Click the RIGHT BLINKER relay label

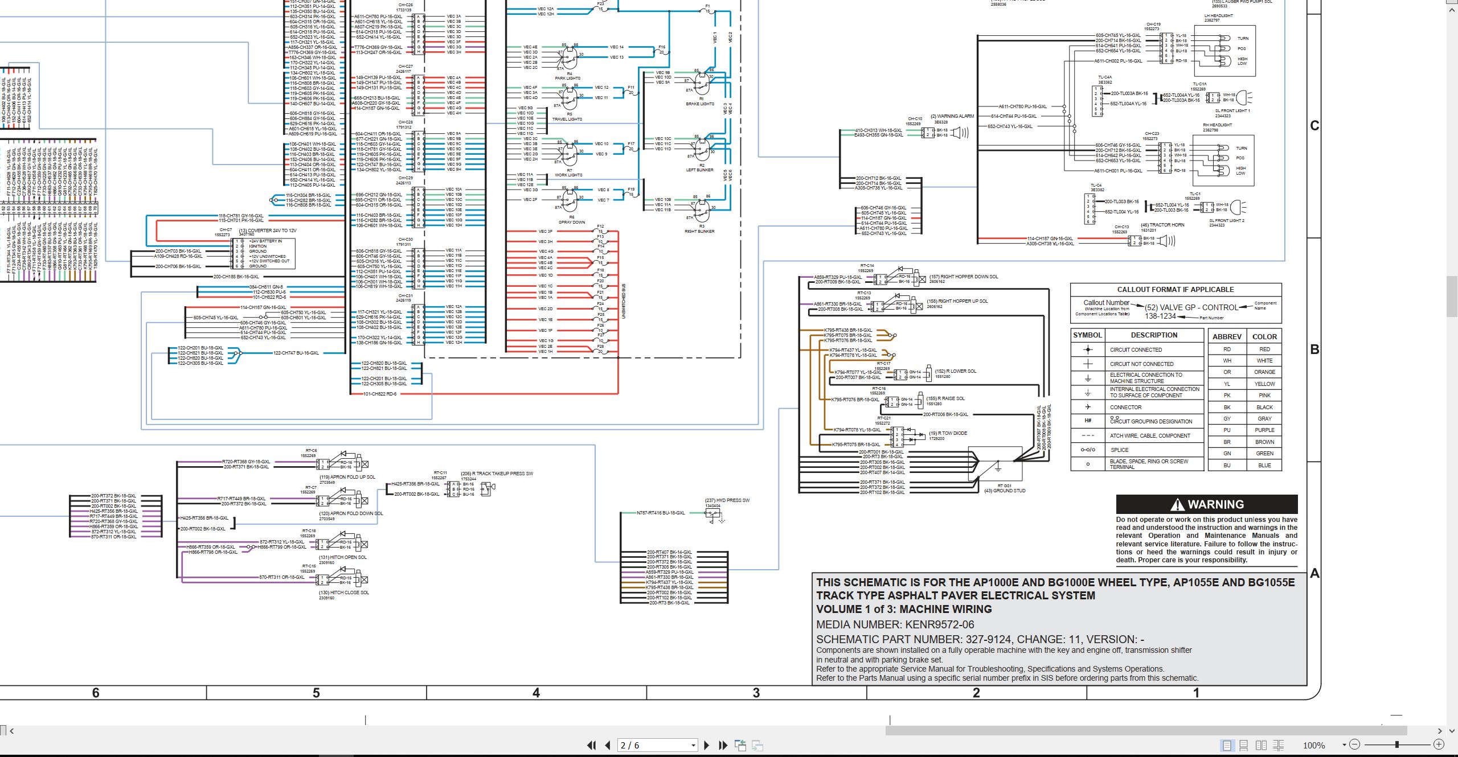coord(699,232)
